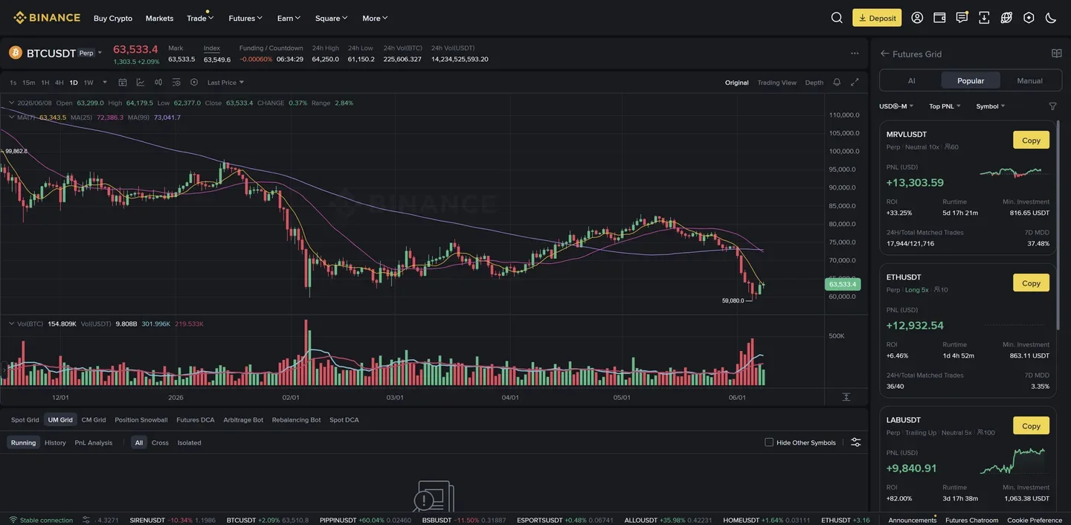Open the chart display settings icon

pos(176,83)
